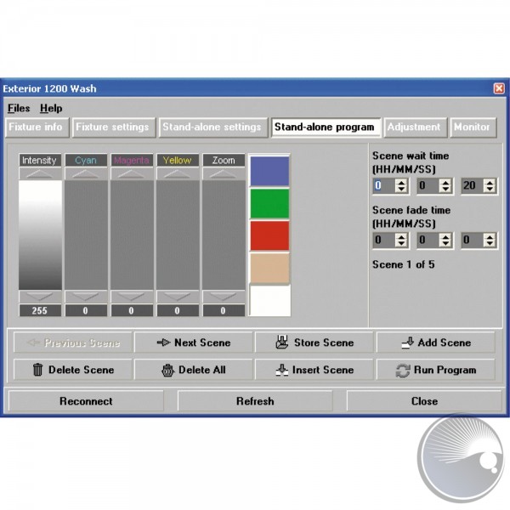Open the Stand-alone settings tab
The image size is (510, 510).
pyautogui.click(x=213, y=127)
